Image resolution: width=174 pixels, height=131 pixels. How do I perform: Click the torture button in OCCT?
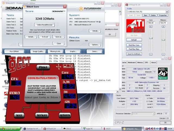point(42,115)
